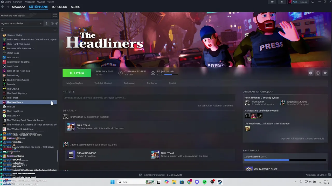Open Oyunlar menu
This screenshot has width=332, height=186.
point(41,2)
